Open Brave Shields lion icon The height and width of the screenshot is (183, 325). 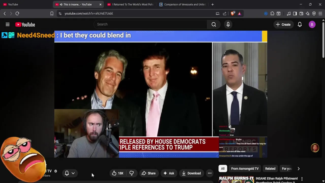(x=232, y=13)
